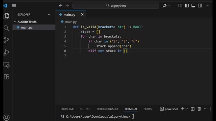Click the 'elif not stack or' line

(108, 51)
